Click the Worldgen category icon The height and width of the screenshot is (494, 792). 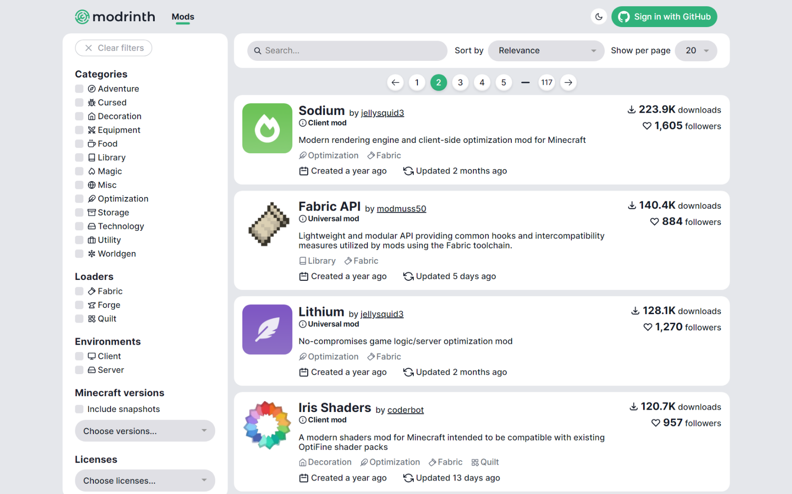pos(92,254)
